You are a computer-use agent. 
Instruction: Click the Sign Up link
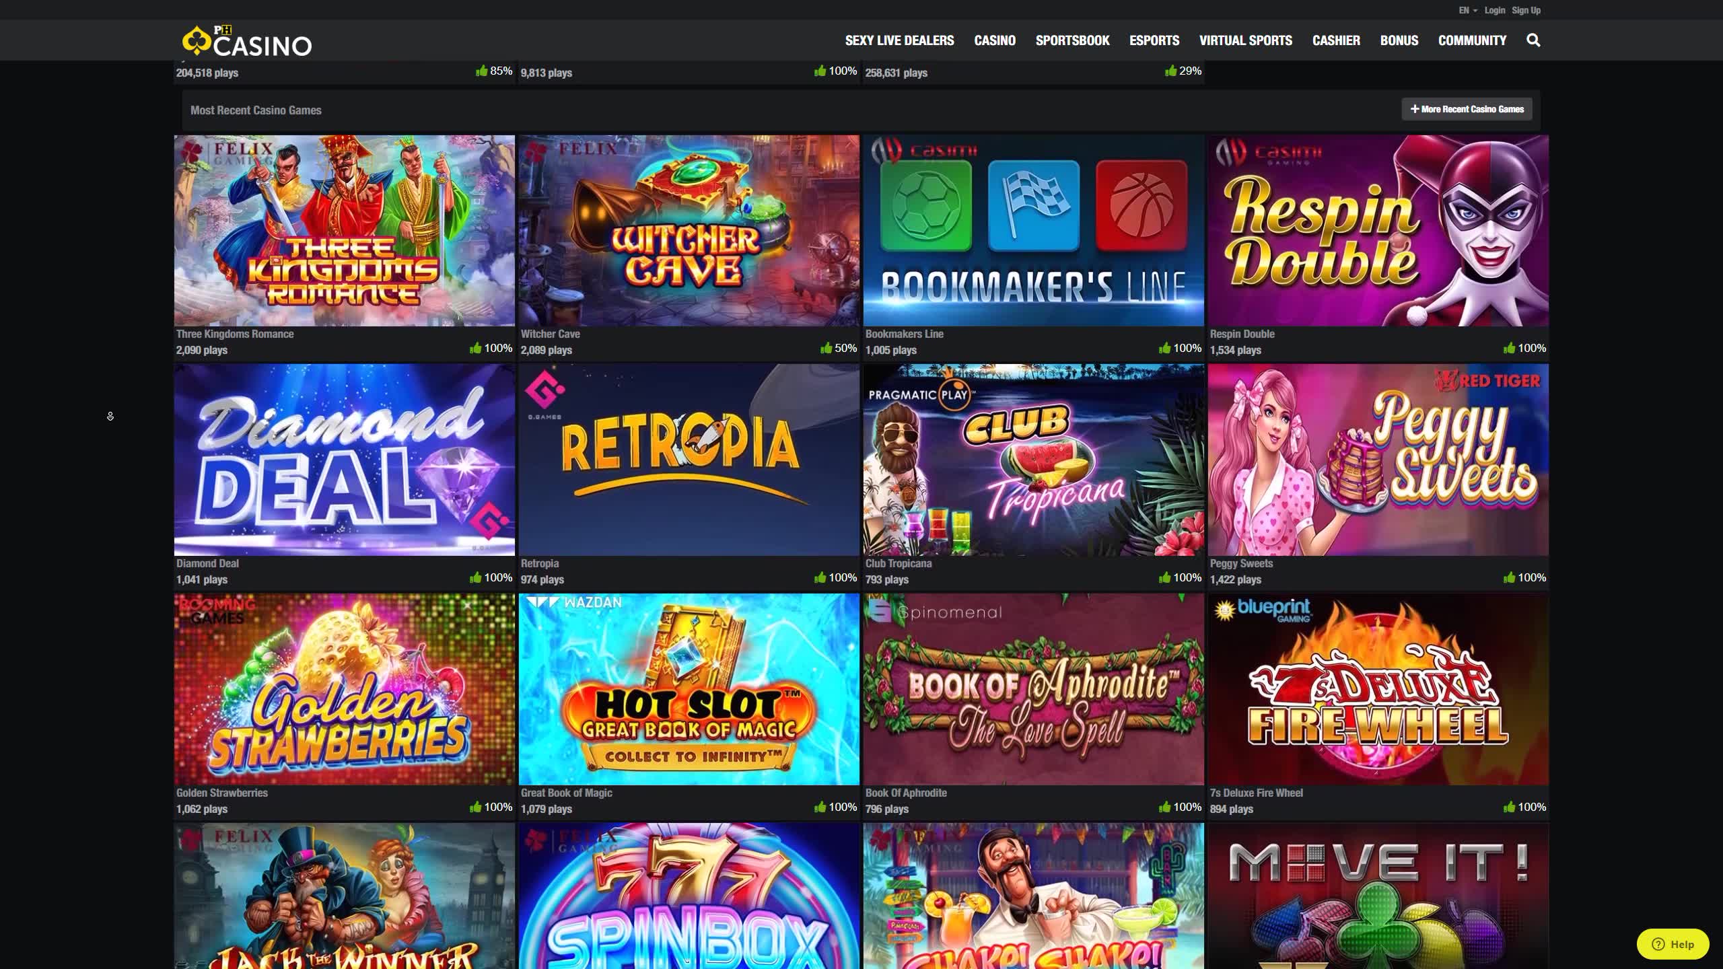point(1526,10)
